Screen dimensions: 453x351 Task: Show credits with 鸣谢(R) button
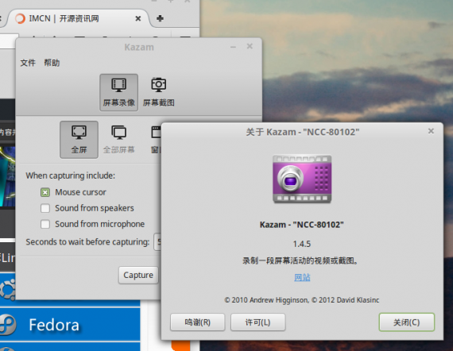click(198, 322)
